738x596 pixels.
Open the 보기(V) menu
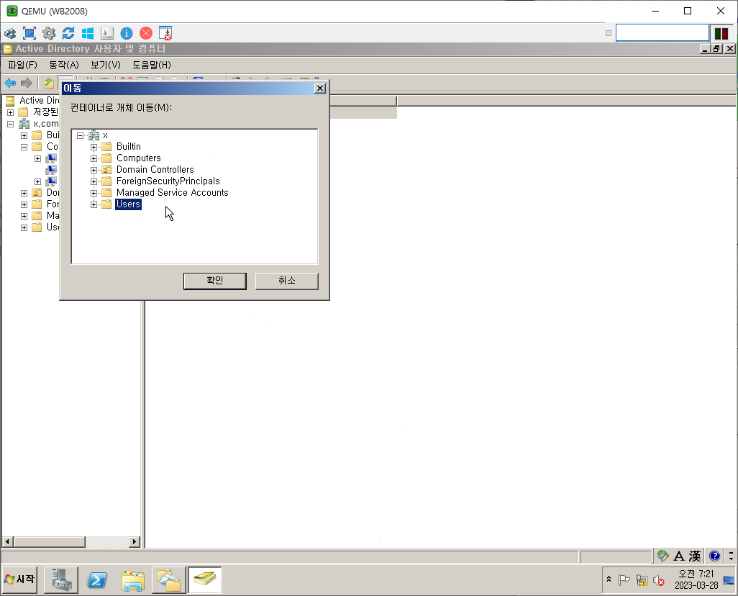tap(106, 65)
